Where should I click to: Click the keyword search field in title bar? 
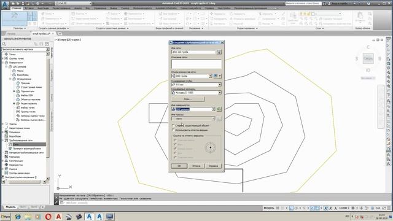point(303,4)
